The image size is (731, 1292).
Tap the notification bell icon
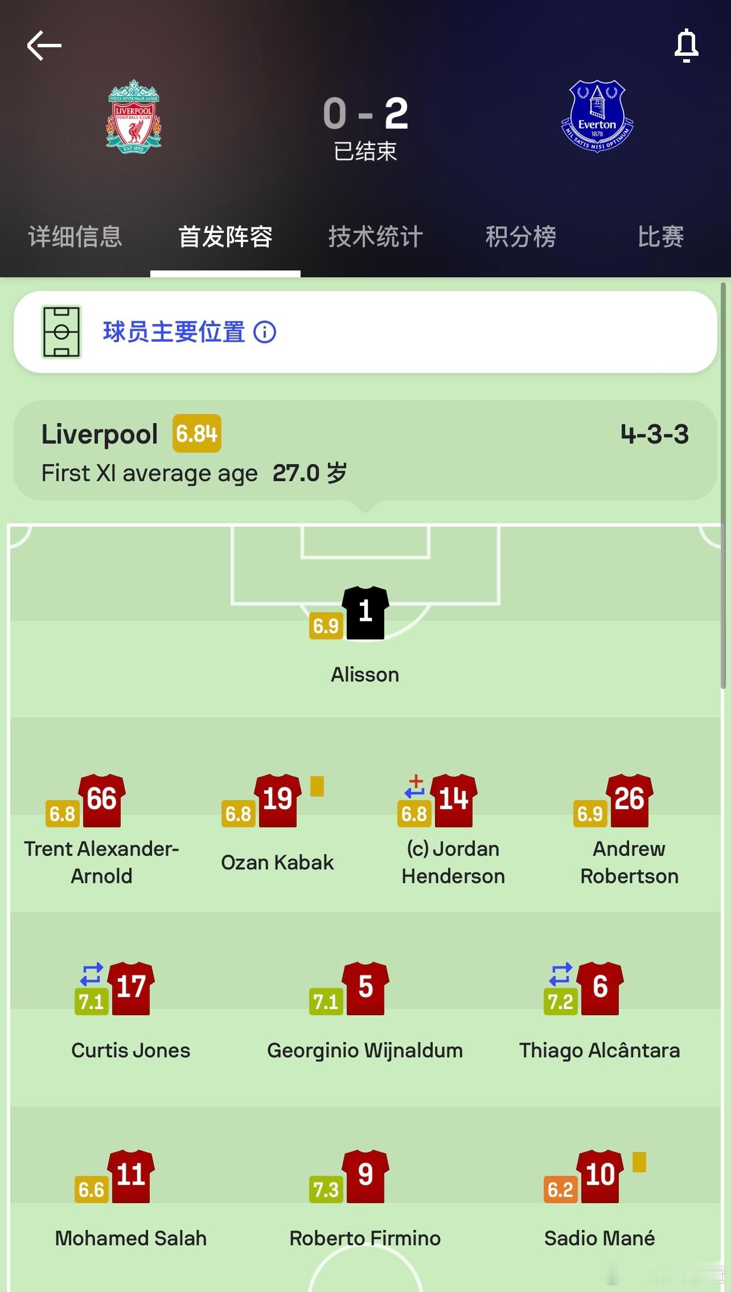686,46
